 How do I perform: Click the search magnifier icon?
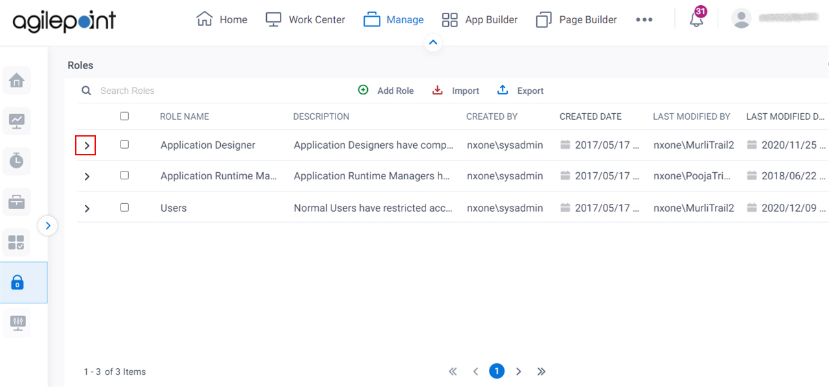click(x=86, y=91)
